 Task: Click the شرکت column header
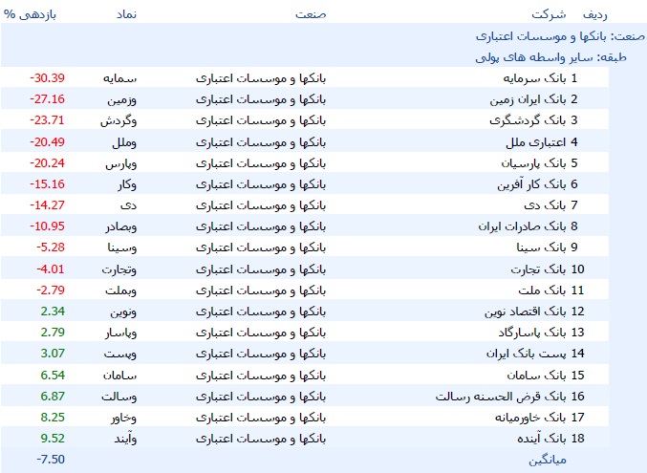(x=549, y=14)
